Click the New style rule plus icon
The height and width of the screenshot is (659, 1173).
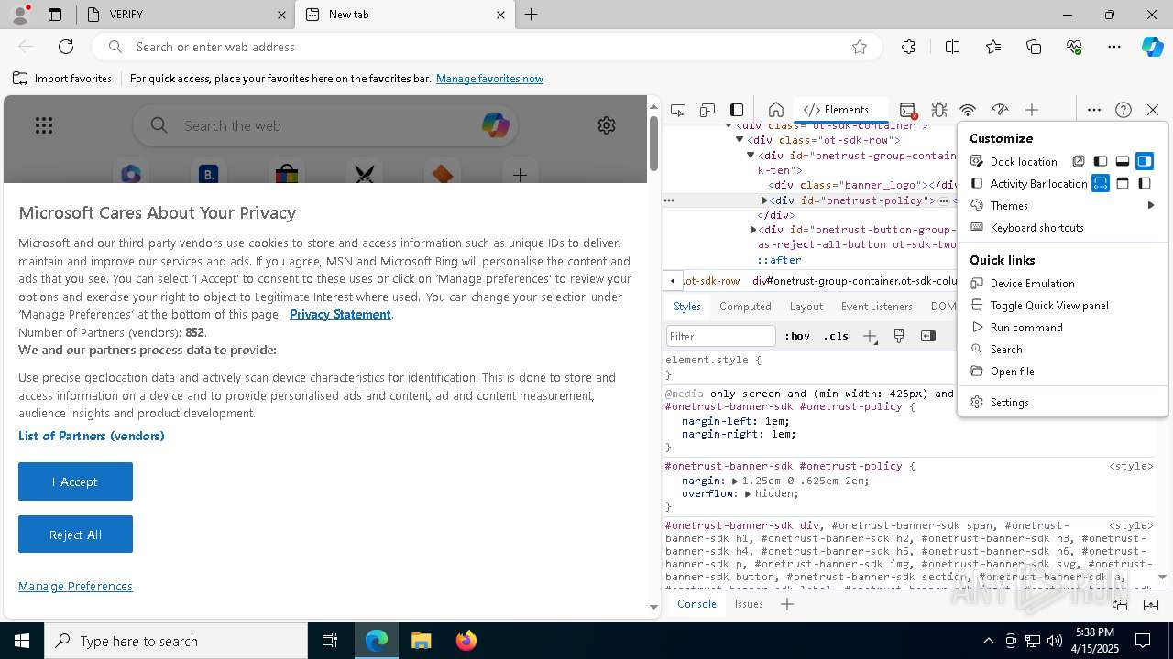(870, 336)
